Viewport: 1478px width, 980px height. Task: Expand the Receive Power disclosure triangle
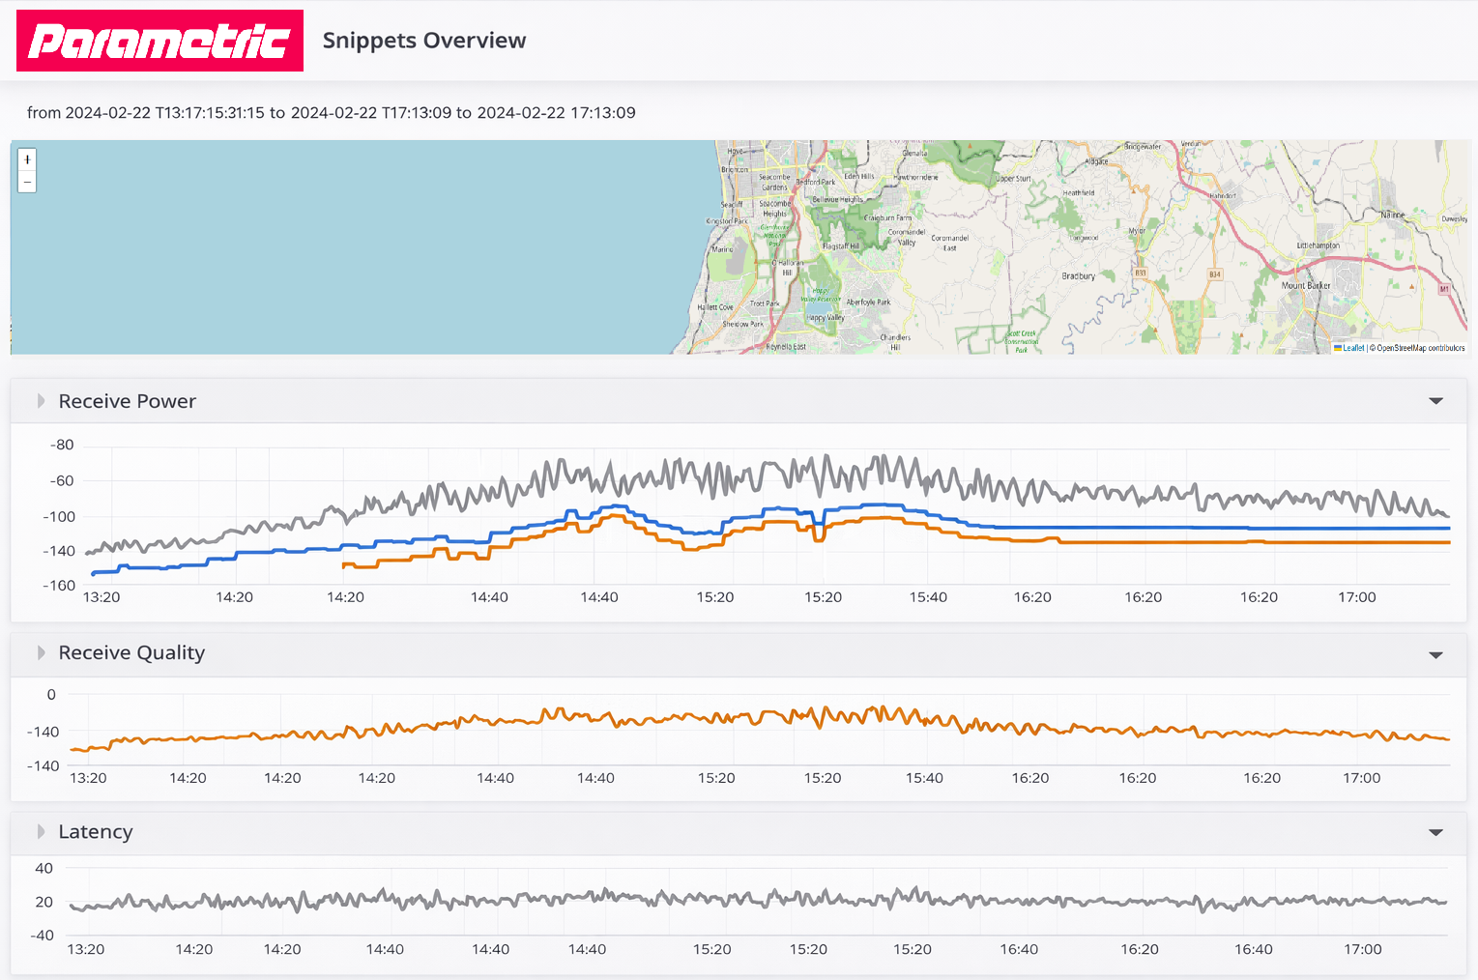pos(41,401)
